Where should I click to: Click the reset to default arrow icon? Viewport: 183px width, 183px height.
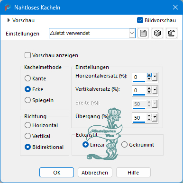172,33
